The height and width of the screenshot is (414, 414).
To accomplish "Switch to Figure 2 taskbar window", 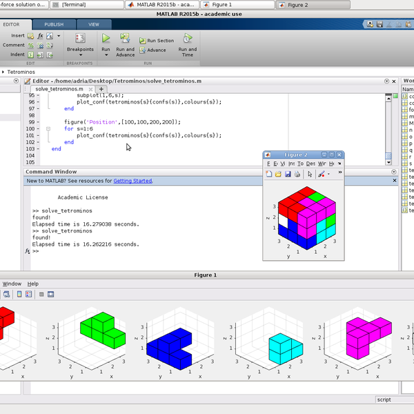I will 313,5.
